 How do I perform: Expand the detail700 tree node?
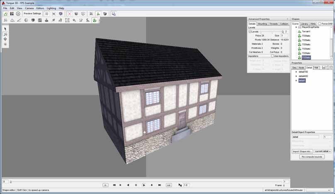pyautogui.click(x=296, y=72)
